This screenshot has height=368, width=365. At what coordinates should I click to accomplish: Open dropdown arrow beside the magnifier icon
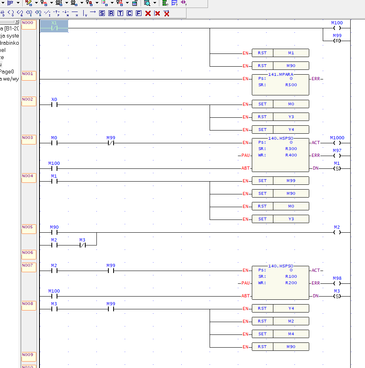click(x=155, y=3)
